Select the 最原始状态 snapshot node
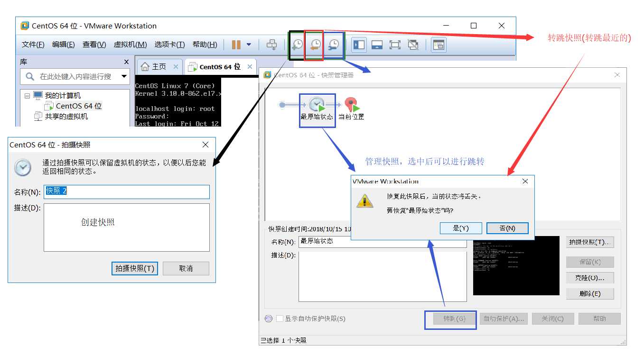The height and width of the screenshot is (355, 644). pos(317,109)
